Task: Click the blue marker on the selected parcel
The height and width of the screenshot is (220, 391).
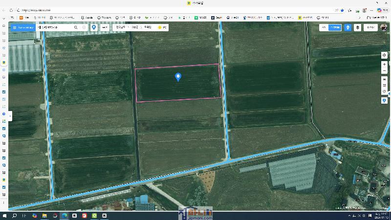Action: (x=178, y=77)
